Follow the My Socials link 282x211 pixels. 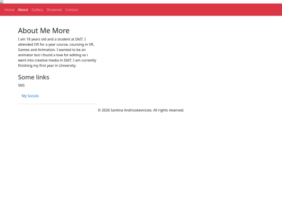30,96
